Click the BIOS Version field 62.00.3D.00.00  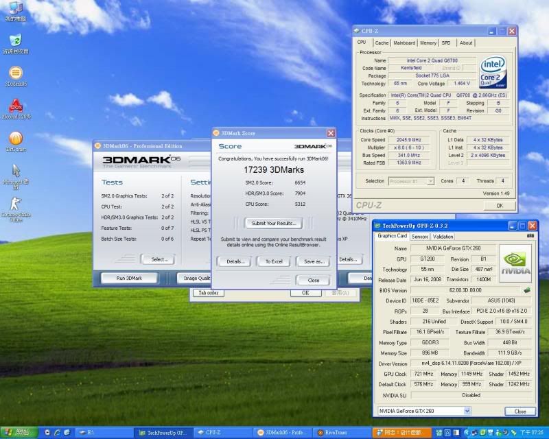pyautogui.click(x=466, y=290)
